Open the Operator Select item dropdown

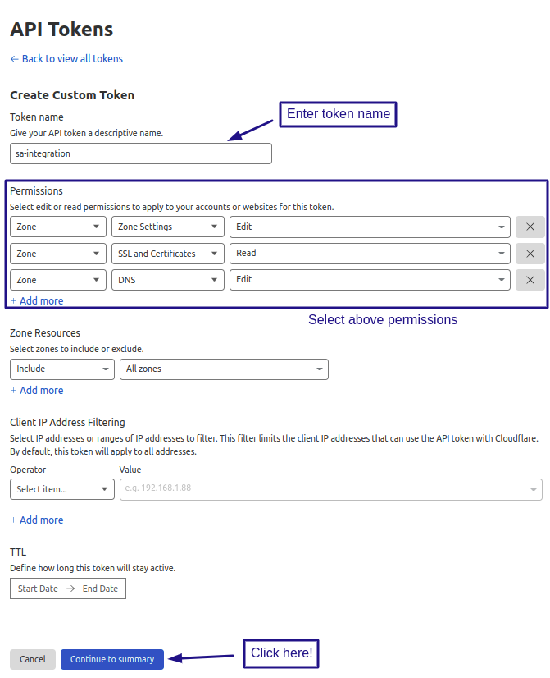pyautogui.click(x=61, y=489)
